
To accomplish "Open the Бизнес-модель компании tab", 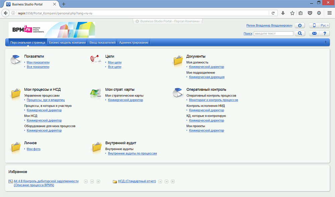I will [x=68, y=43].
